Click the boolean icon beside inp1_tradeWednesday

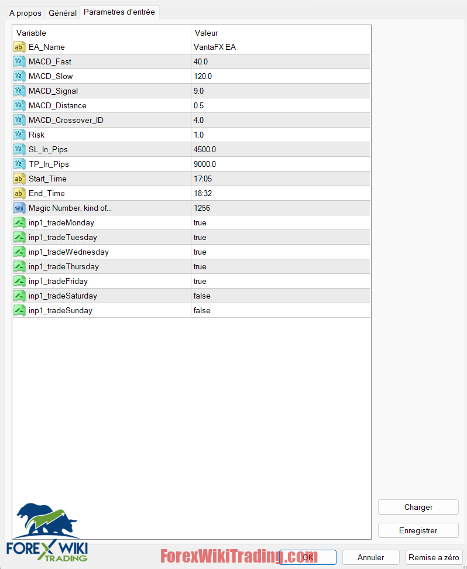pyautogui.click(x=19, y=252)
